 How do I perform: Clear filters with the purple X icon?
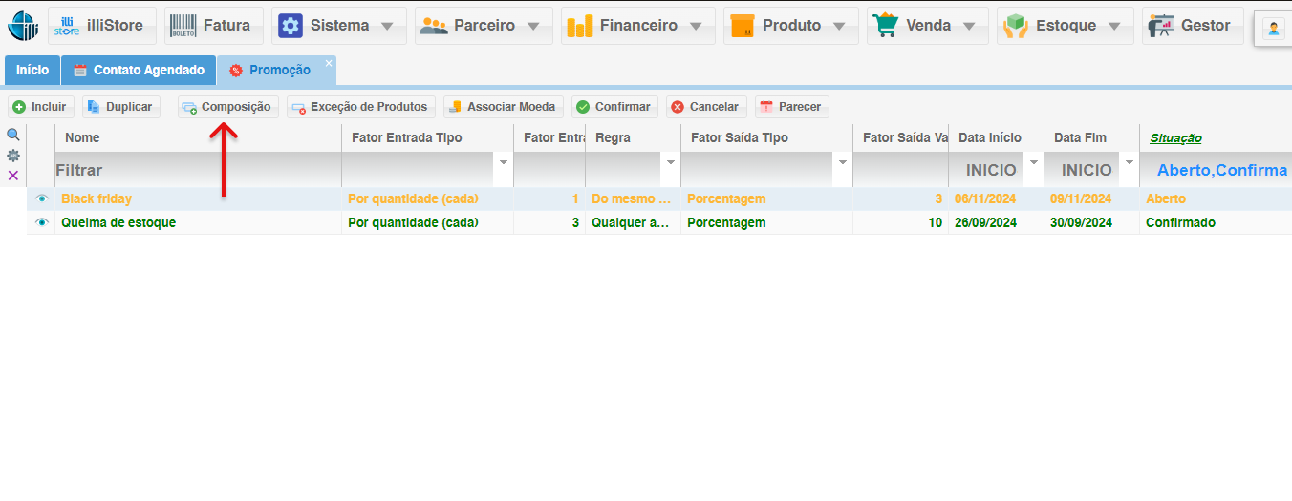pos(13,176)
